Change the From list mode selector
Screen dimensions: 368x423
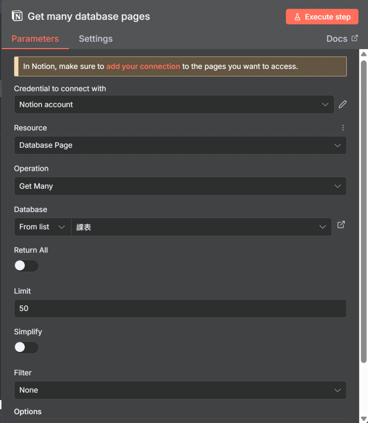coord(42,227)
